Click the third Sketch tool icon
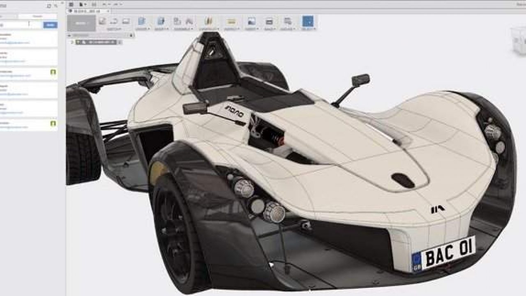Viewport: 526px width, 296px height. coord(126,21)
